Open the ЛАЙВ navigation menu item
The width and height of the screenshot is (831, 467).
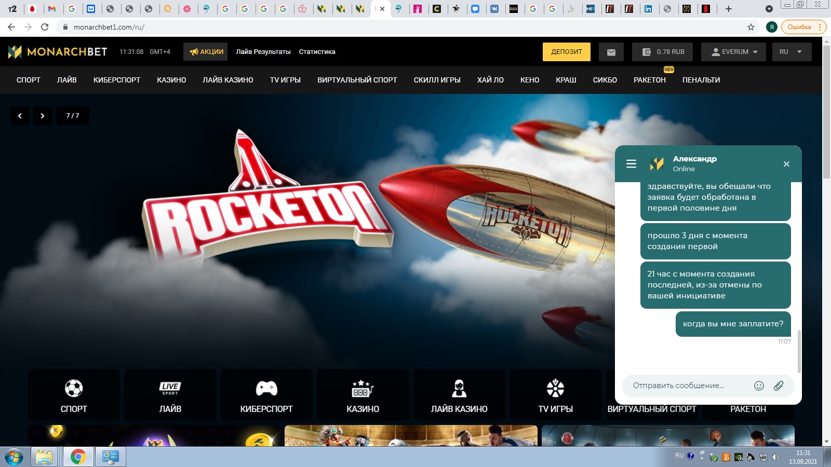[x=67, y=80]
